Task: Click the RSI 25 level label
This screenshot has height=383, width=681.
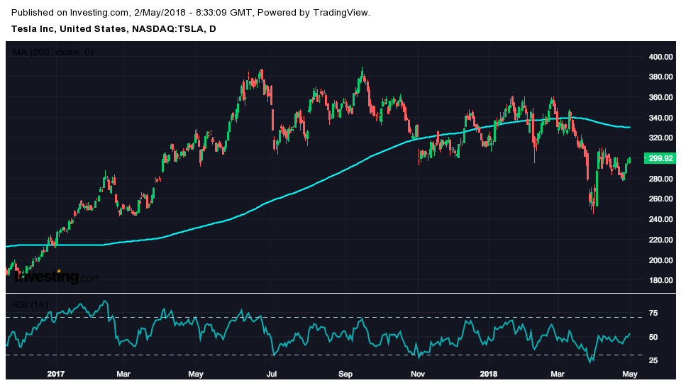Action: (653, 360)
